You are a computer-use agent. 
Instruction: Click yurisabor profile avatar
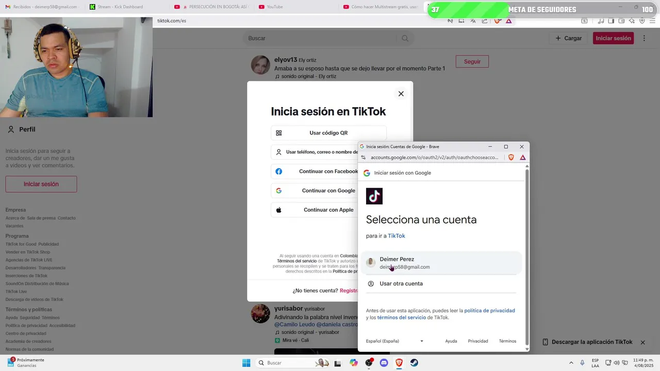point(260,313)
